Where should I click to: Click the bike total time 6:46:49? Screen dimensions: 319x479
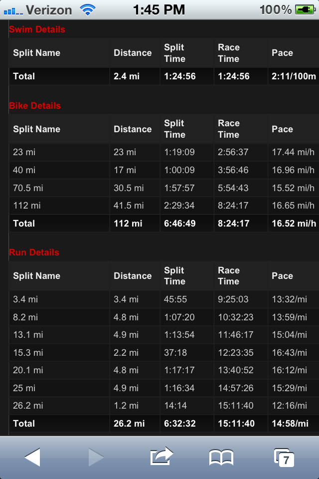point(179,224)
